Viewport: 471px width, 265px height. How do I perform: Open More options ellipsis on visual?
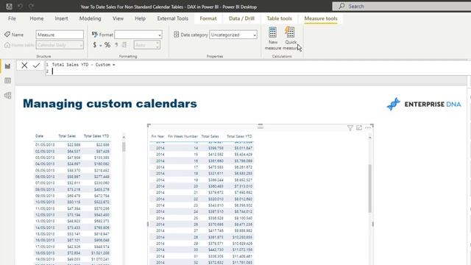pyautogui.click(x=368, y=128)
